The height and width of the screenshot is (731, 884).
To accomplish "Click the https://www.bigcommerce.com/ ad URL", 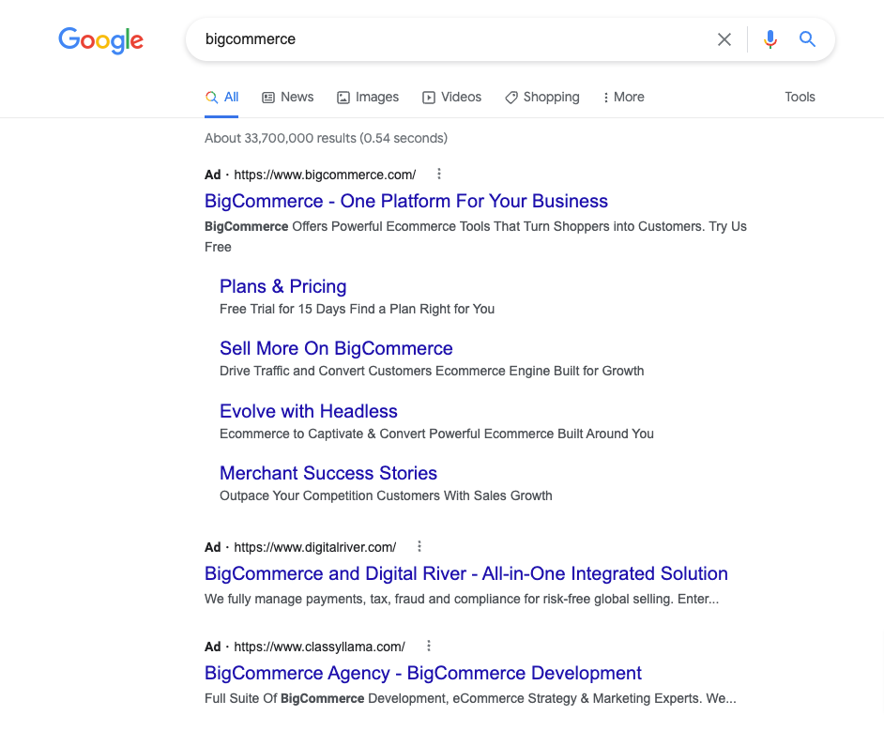I will 325,175.
